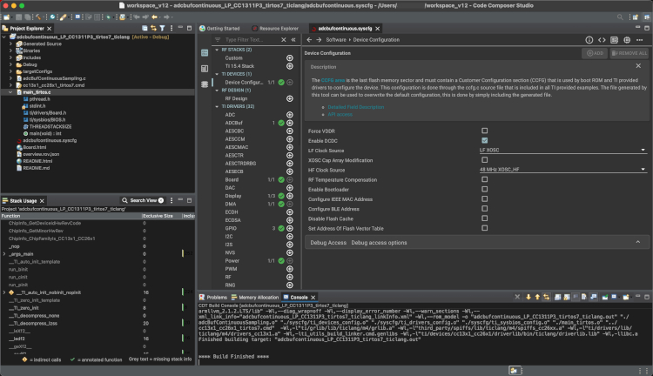Collapse the RF STACKS group
The height and width of the screenshot is (376, 653).
pos(217,50)
